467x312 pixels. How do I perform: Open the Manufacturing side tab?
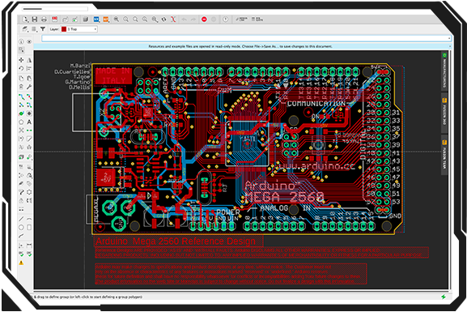click(x=444, y=71)
